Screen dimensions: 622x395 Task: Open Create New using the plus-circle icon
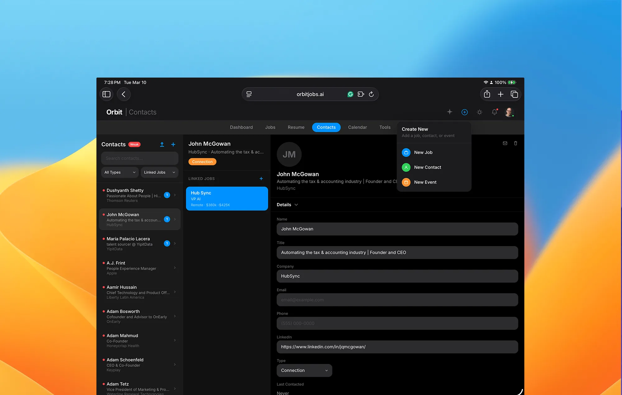(464, 112)
